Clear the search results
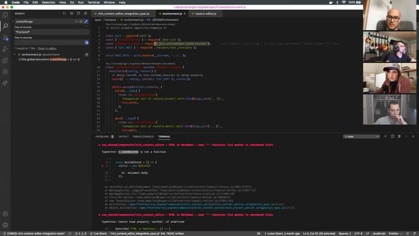 (x=71, y=13)
